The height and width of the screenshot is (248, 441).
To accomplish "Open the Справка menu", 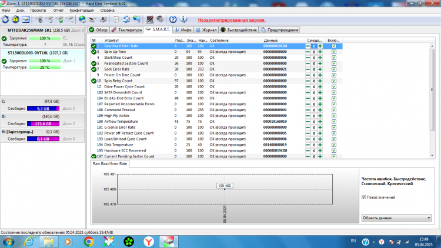I will [x=108, y=11].
